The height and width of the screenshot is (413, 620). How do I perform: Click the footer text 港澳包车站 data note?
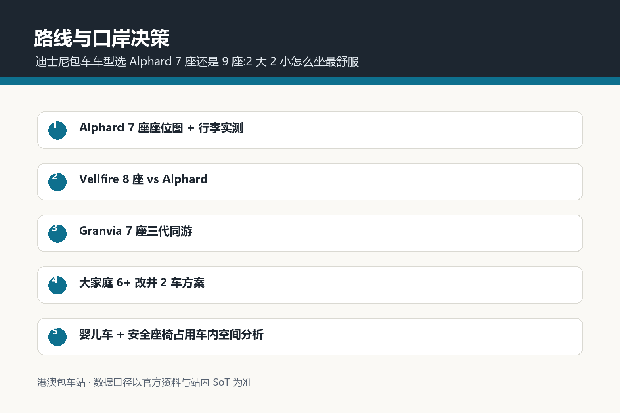tap(145, 382)
